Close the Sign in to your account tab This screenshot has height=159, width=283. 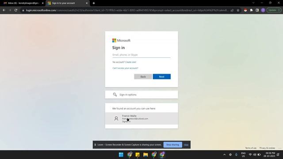coord(87,3)
